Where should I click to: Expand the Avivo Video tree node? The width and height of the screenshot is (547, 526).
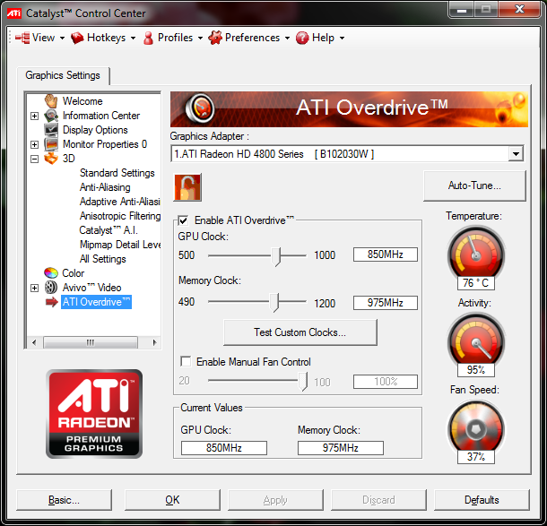[x=34, y=288]
